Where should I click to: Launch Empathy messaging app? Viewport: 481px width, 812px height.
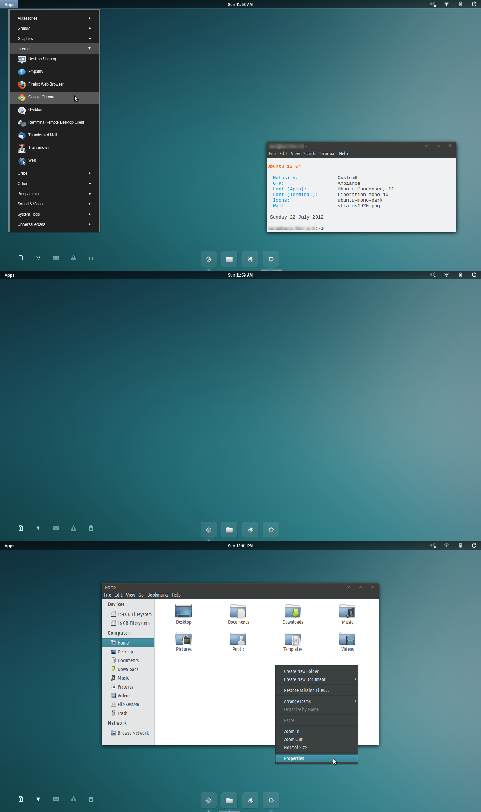tap(36, 72)
